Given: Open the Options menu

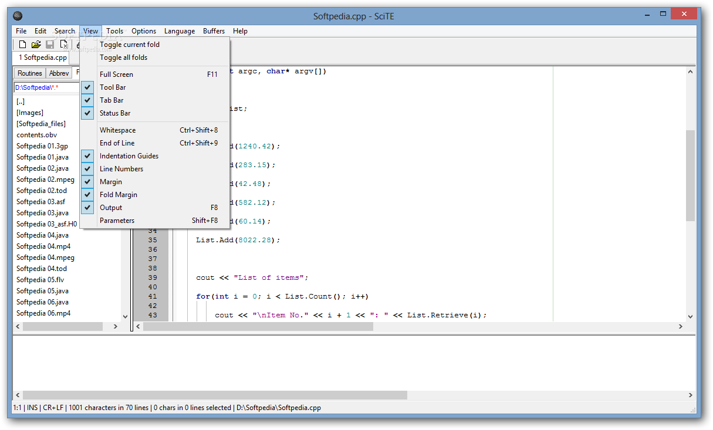Looking at the screenshot, I should (144, 31).
